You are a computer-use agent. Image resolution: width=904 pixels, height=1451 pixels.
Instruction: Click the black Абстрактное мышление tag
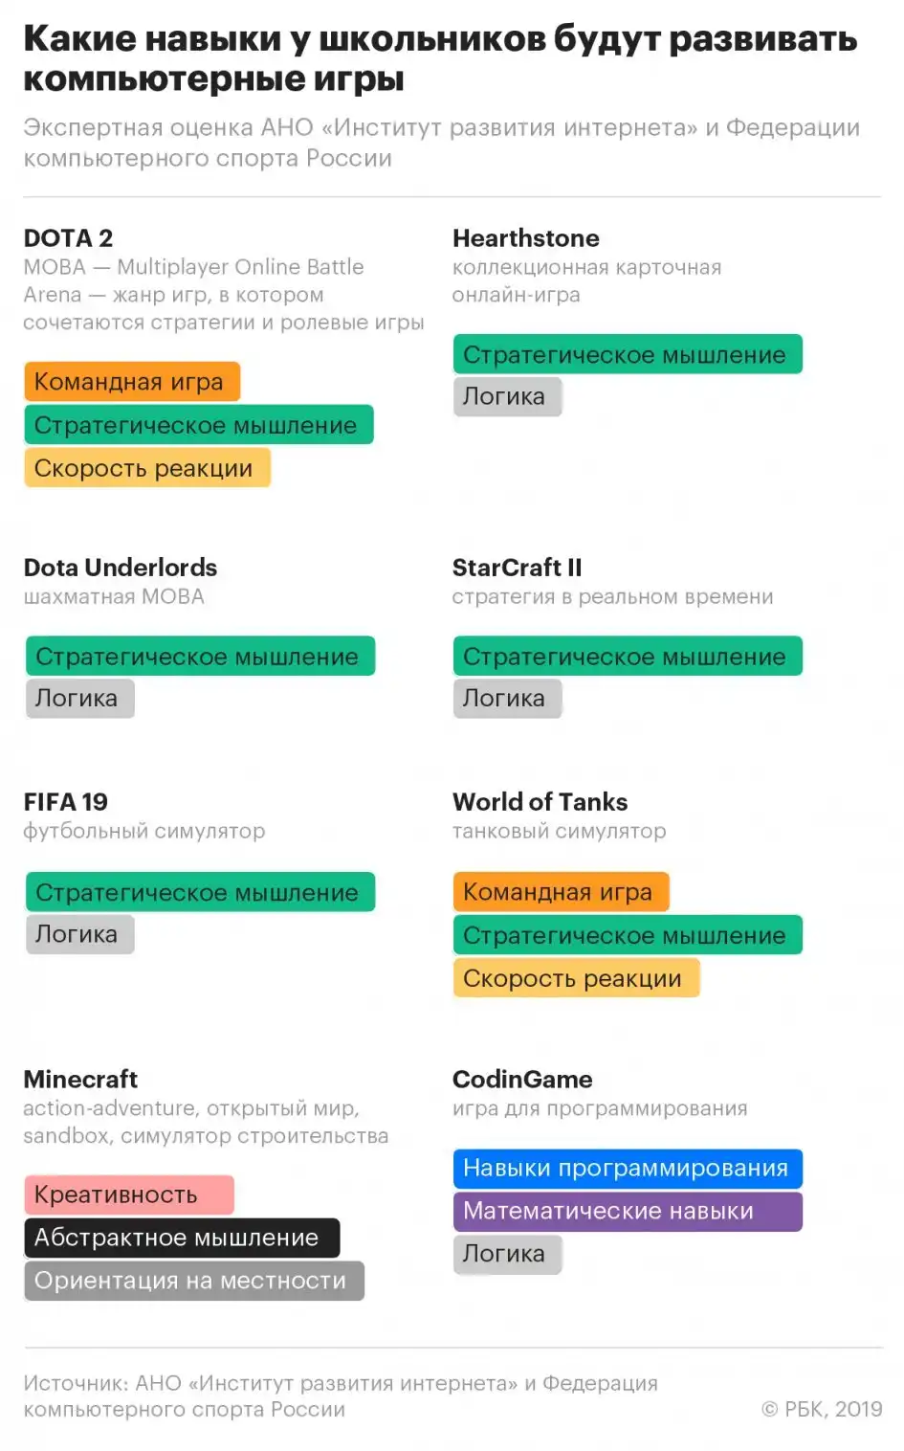(181, 1238)
